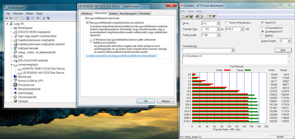Click the Start button in ATTO
The height and width of the screenshot is (139, 295).
coord(283,50)
